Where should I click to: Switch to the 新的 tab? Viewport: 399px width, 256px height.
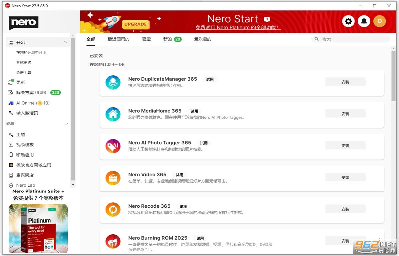tap(168, 39)
